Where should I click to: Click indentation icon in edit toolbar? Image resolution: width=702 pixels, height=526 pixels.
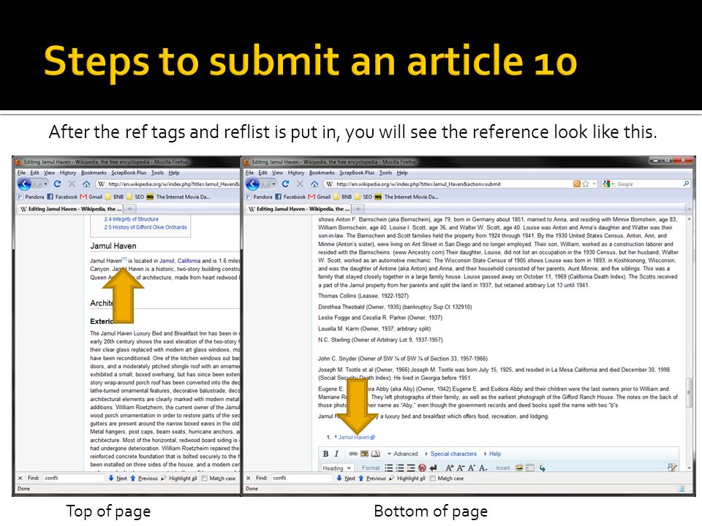411,468
